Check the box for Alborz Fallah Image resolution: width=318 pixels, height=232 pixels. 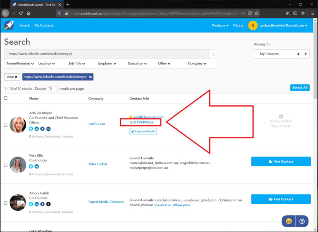point(6,203)
